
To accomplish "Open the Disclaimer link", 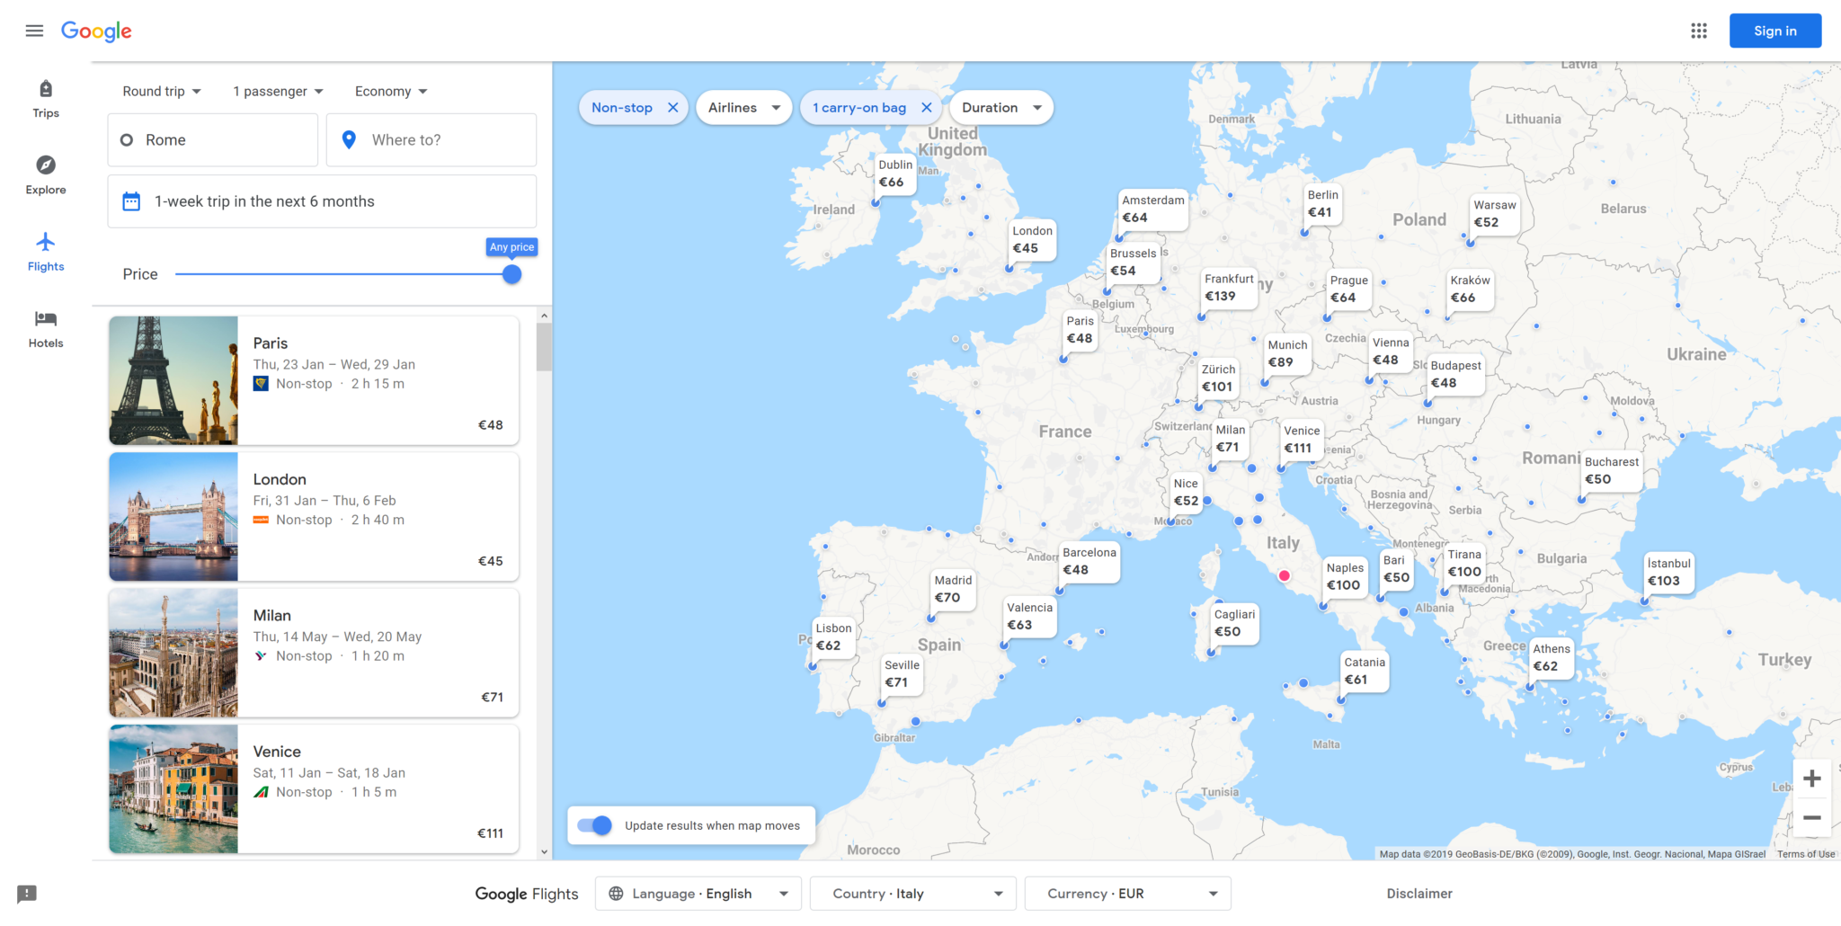I will [1419, 894].
